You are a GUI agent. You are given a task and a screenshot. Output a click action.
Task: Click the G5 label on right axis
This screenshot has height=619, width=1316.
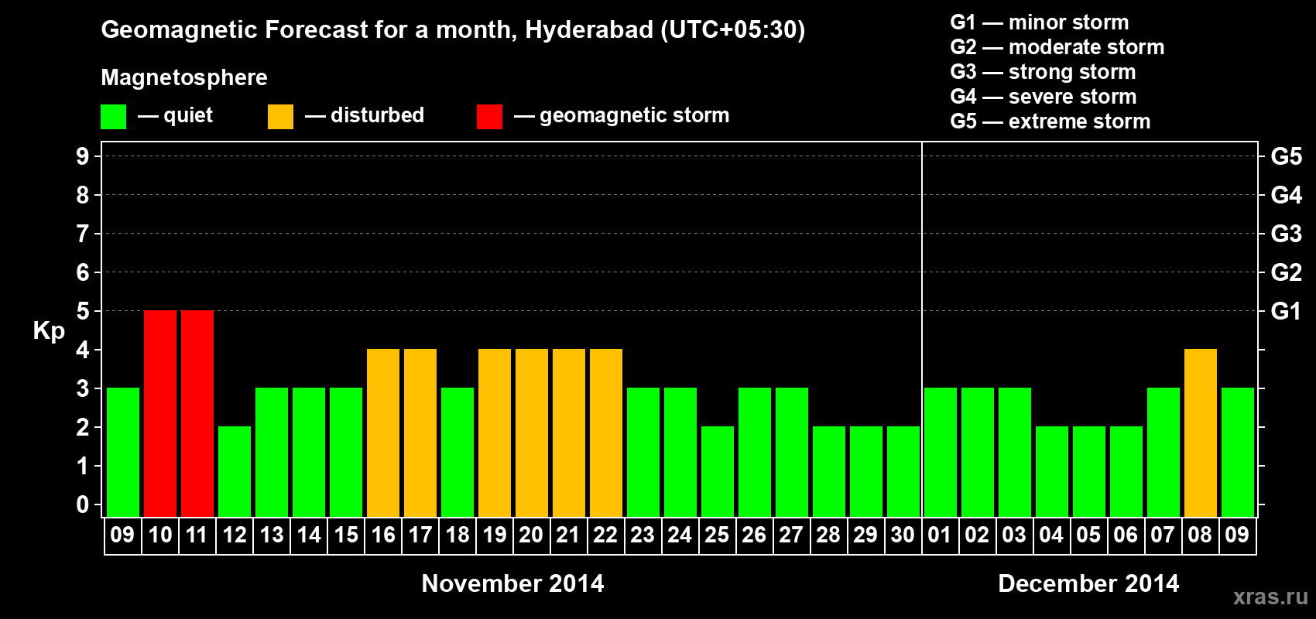(x=1287, y=156)
